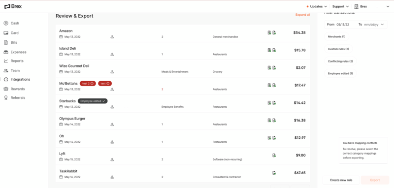Click the document icon on the TaskRabbit row
This screenshot has width=394, height=188.
pyautogui.click(x=274, y=173)
